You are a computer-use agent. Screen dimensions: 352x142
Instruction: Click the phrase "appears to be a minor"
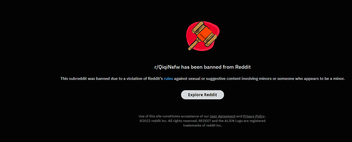point(324,78)
